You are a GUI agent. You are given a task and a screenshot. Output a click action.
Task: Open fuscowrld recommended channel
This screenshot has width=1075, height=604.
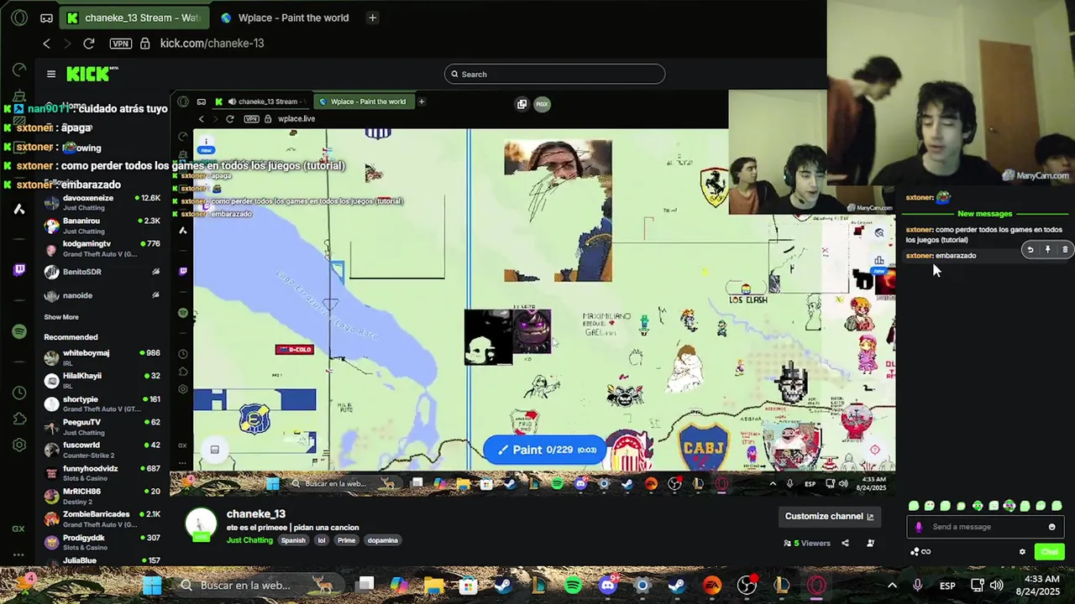[101, 450]
